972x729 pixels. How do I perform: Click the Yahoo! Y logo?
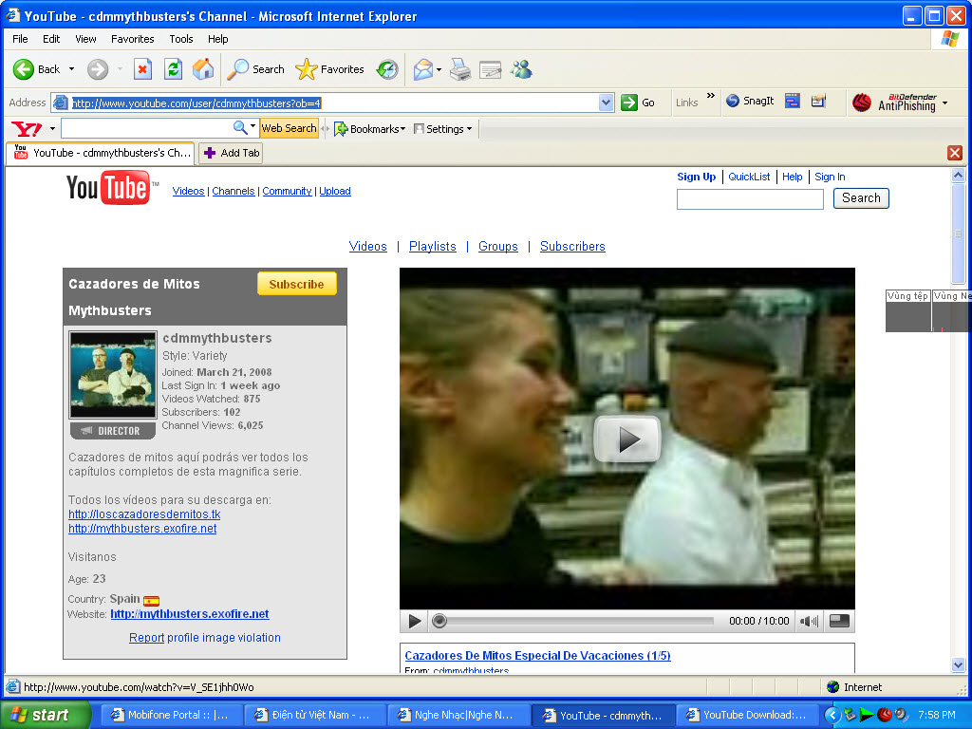coord(27,129)
